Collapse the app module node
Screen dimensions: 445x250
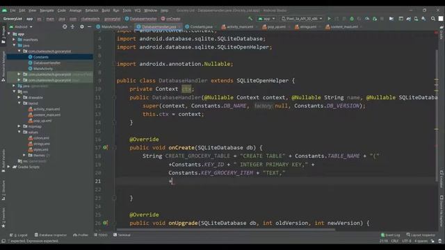[9, 34]
